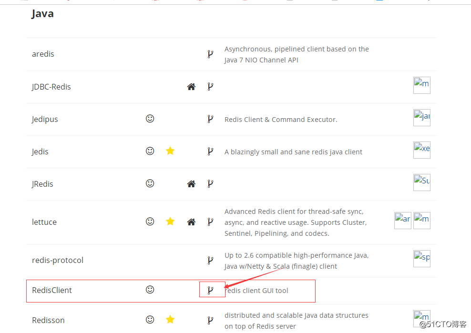471x333 pixels.
Task: Open the Jedis author avatar image
Action: [422, 150]
